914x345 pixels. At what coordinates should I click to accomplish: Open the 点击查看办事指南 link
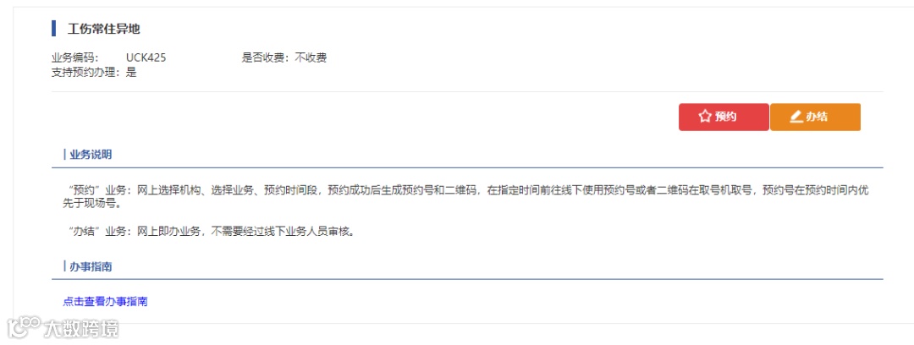point(105,302)
